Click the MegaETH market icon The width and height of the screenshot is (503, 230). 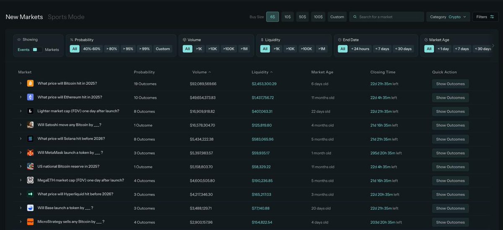30,180
